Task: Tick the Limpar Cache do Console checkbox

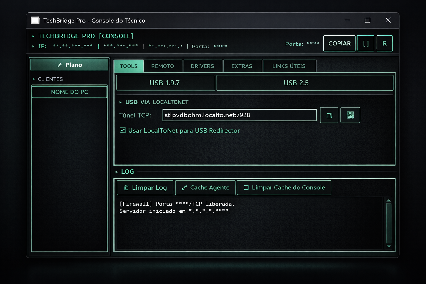Action: click(246, 188)
